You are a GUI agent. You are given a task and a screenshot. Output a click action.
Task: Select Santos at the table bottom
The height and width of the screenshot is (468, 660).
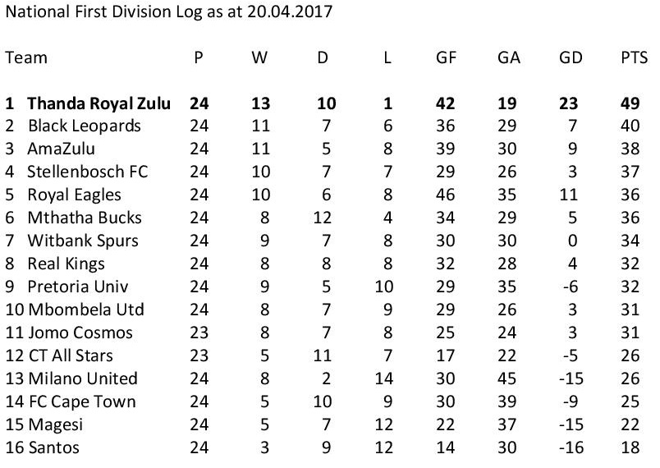point(50,448)
